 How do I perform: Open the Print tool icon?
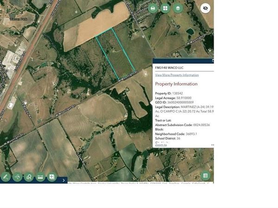(x=152, y=8)
